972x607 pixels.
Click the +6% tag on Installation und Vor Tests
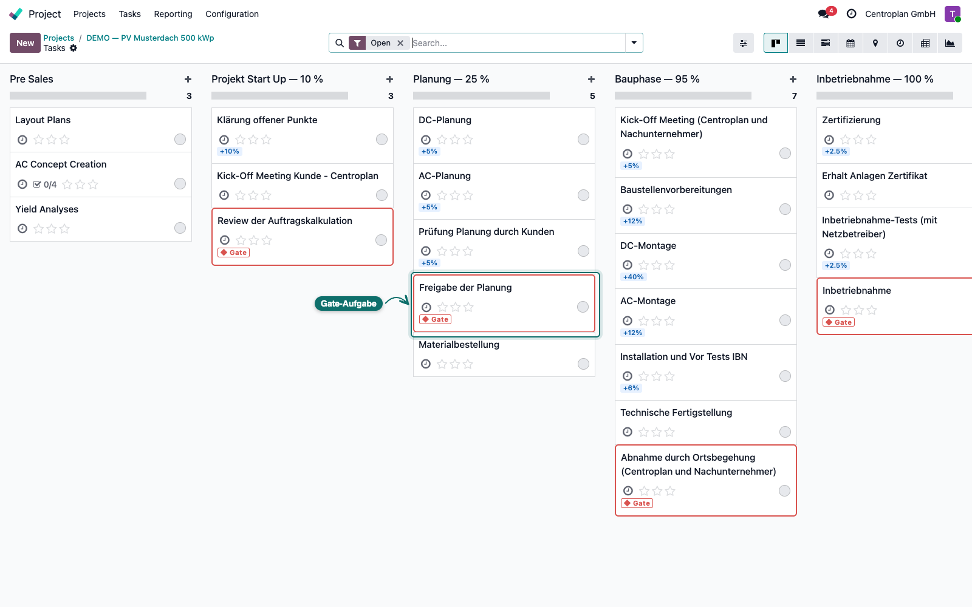[x=631, y=388]
